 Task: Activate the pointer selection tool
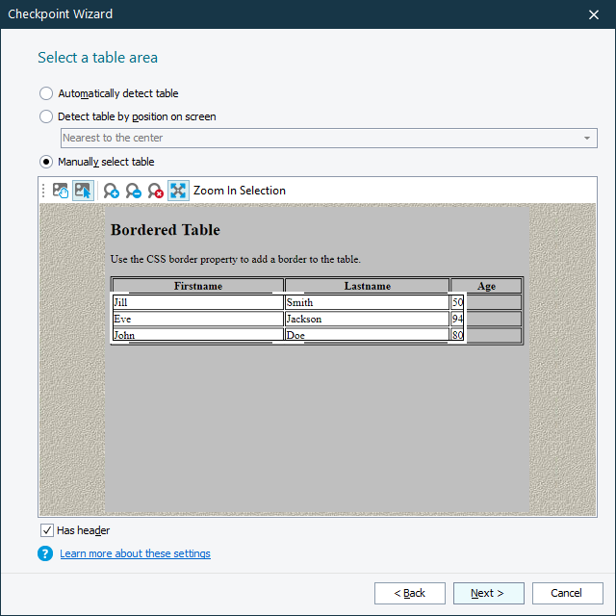click(x=83, y=191)
